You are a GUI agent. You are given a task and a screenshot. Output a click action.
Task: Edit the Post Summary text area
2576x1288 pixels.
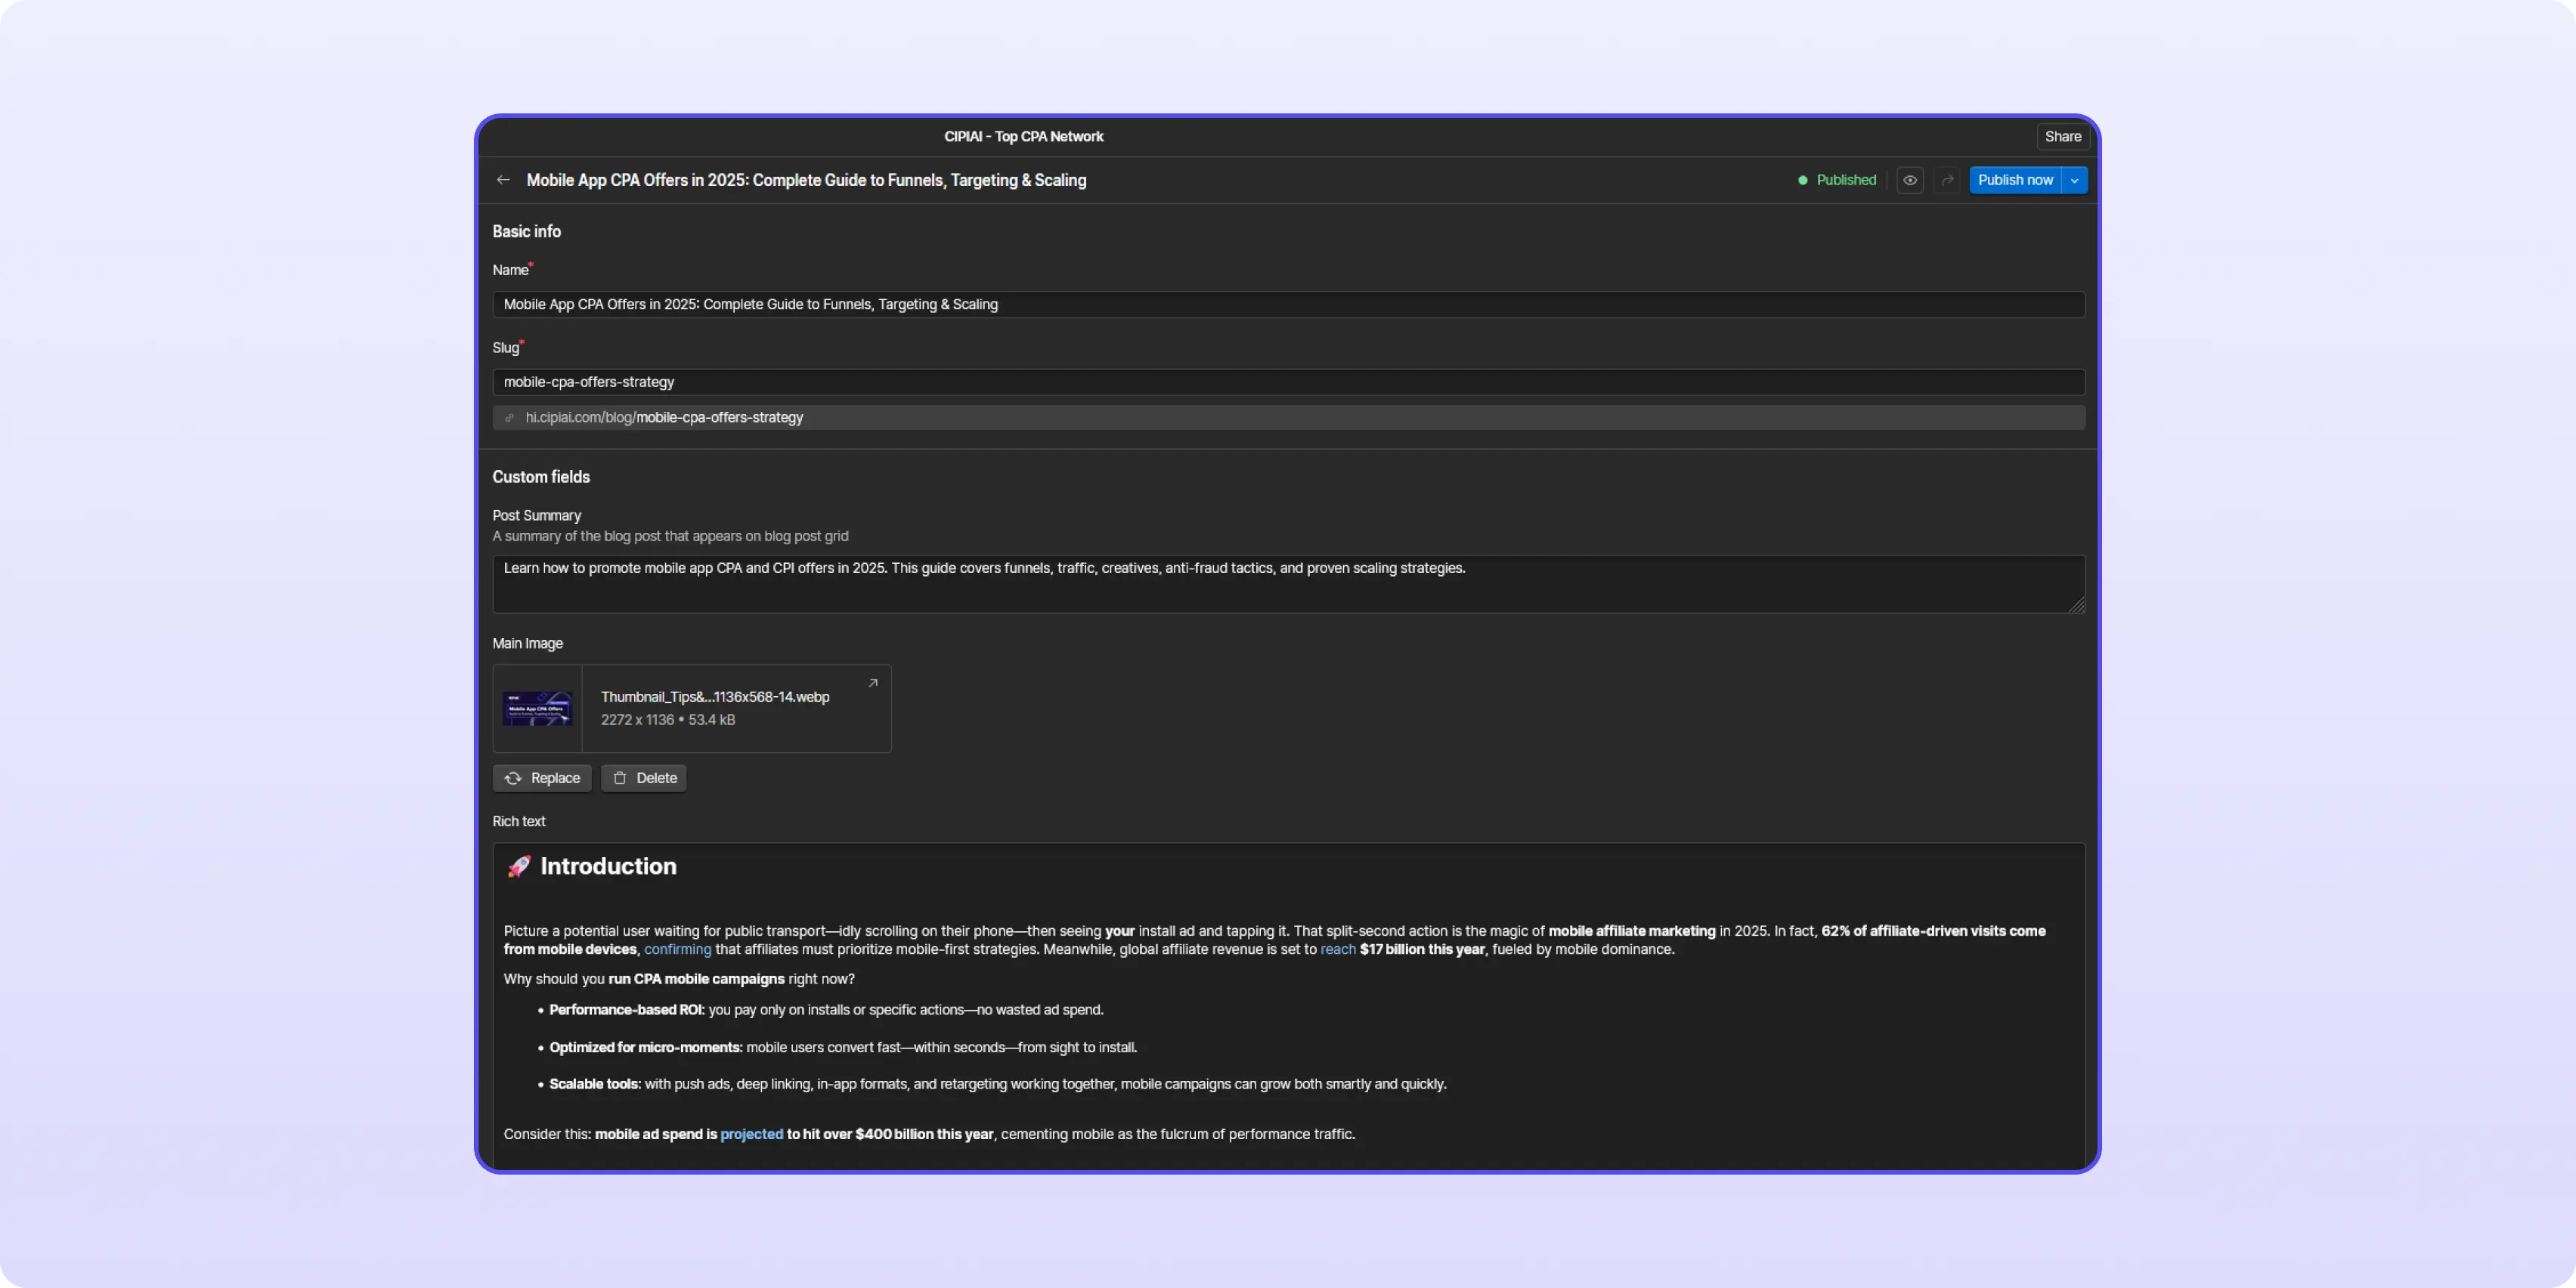point(1288,584)
